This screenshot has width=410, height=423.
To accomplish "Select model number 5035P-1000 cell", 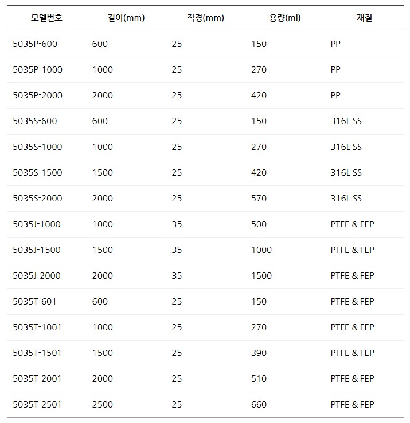I will point(37,70).
